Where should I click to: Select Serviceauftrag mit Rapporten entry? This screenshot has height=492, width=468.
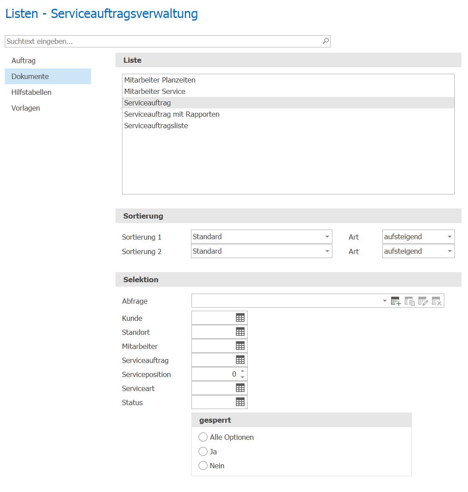[288, 114]
